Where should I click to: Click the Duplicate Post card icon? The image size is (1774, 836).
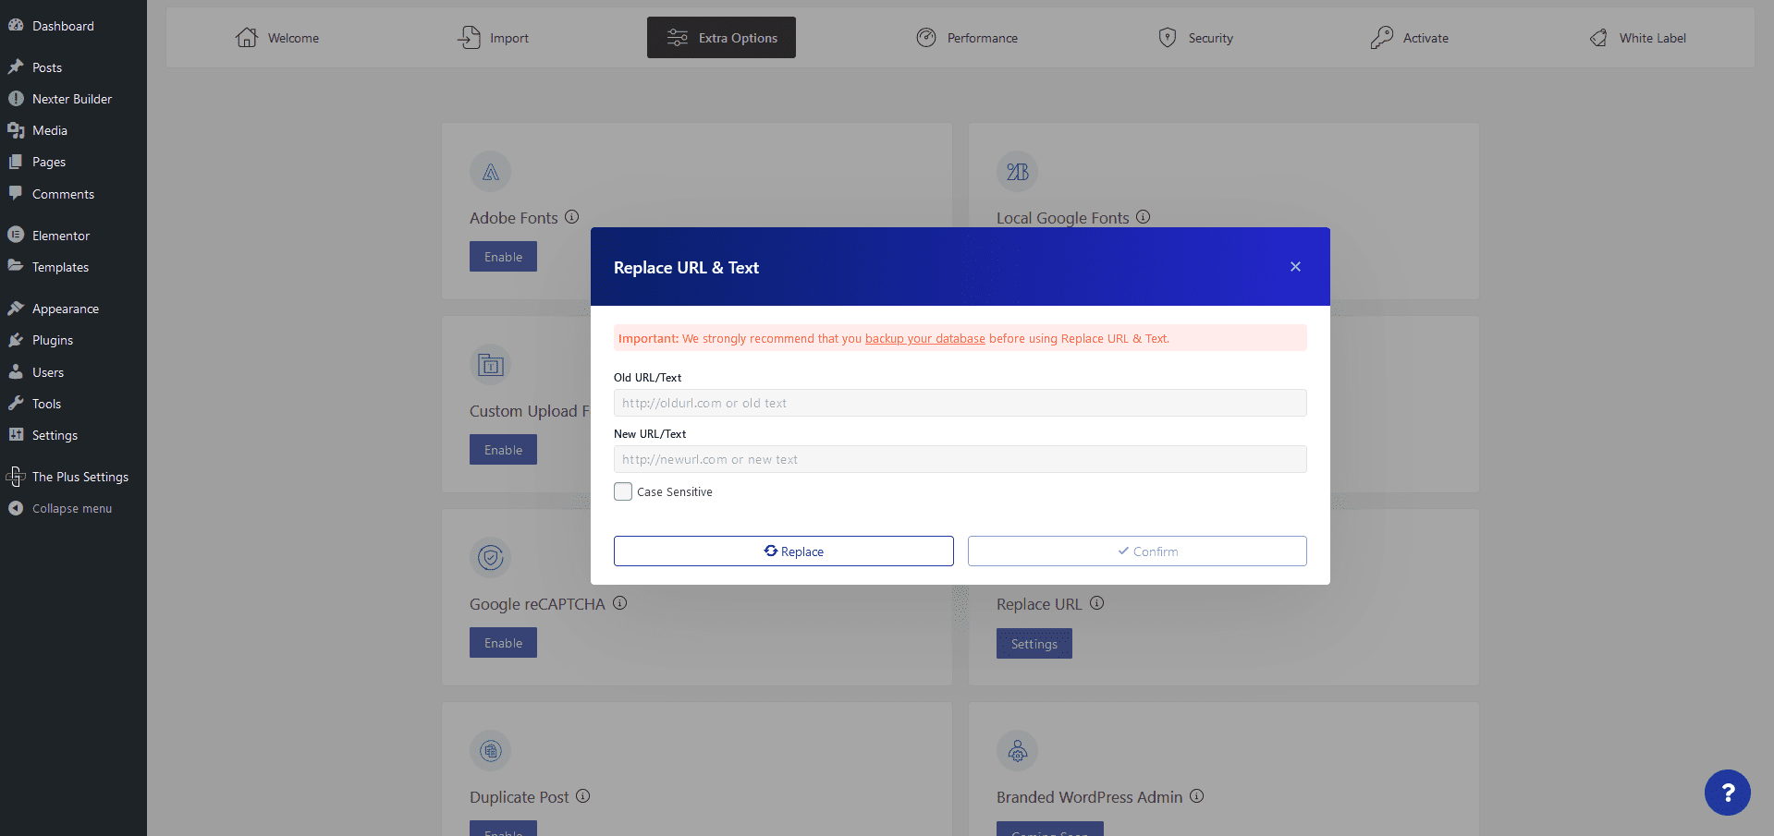pyautogui.click(x=490, y=751)
